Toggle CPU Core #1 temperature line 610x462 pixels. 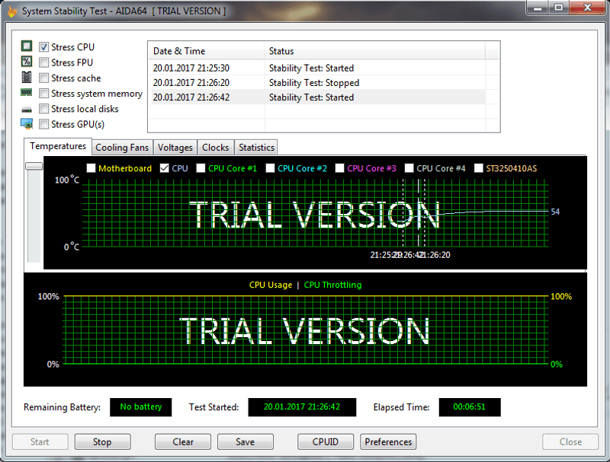(x=201, y=168)
